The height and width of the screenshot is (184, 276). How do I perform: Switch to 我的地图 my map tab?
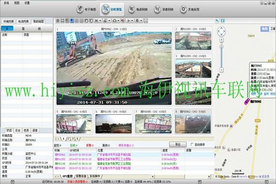tap(38, 21)
